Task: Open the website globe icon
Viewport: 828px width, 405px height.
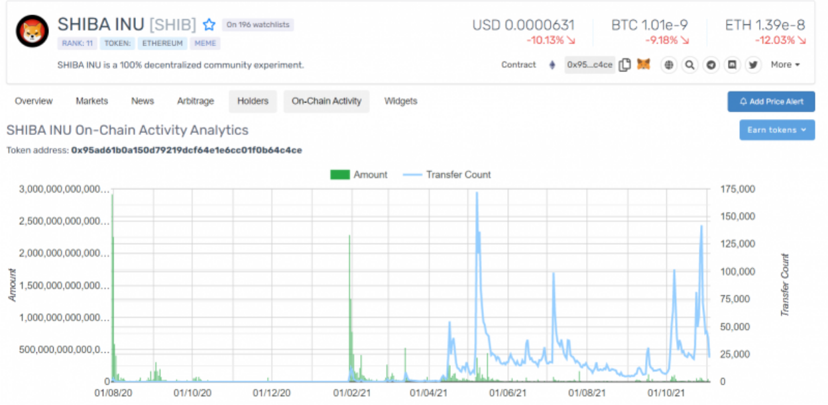Action: [x=669, y=65]
